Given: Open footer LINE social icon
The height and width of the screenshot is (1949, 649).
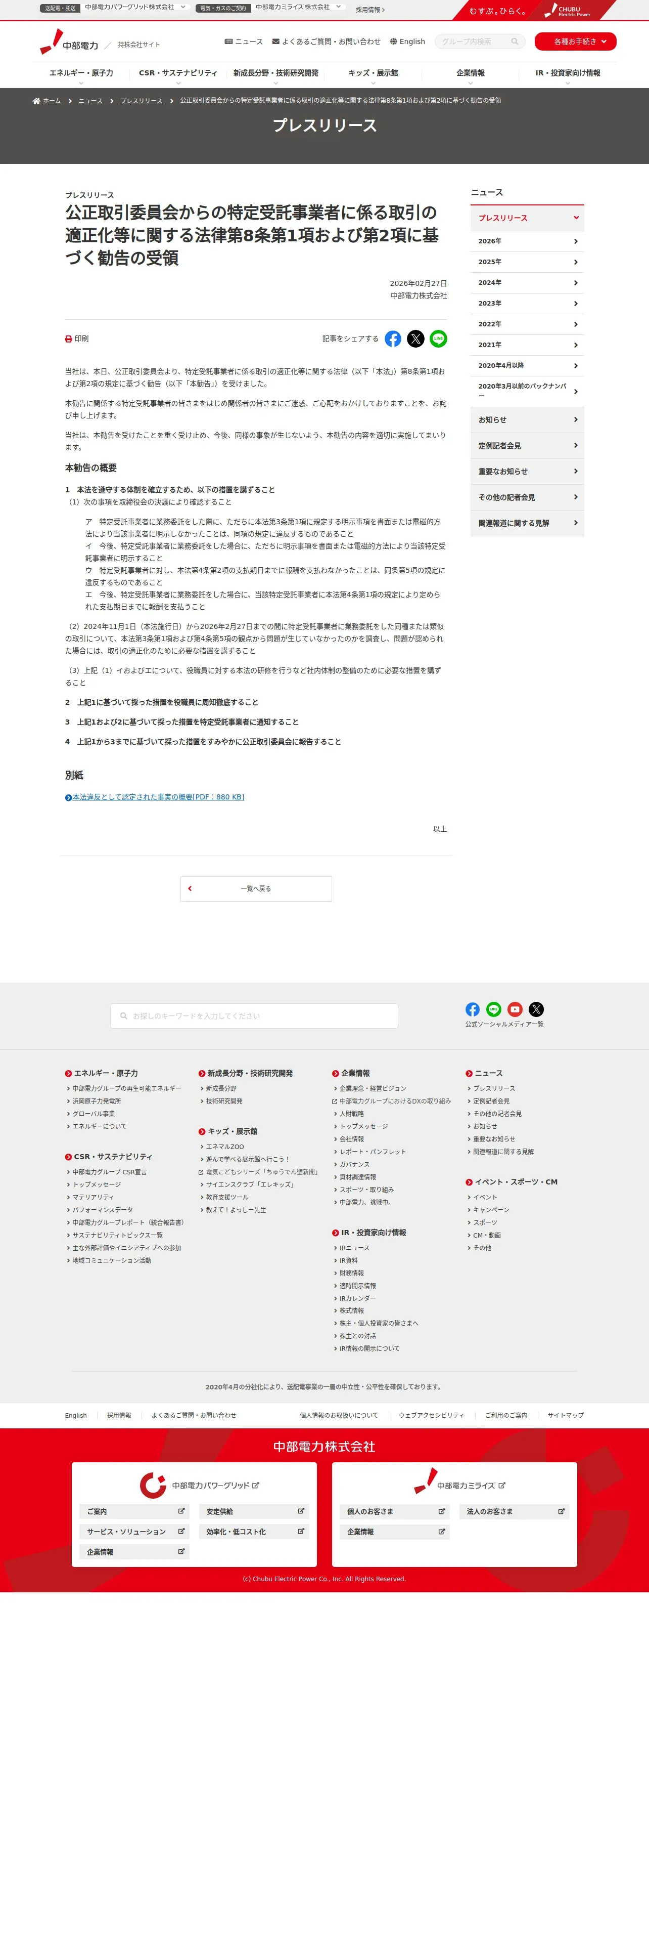Looking at the screenshot, I should tap(493, 1009).
